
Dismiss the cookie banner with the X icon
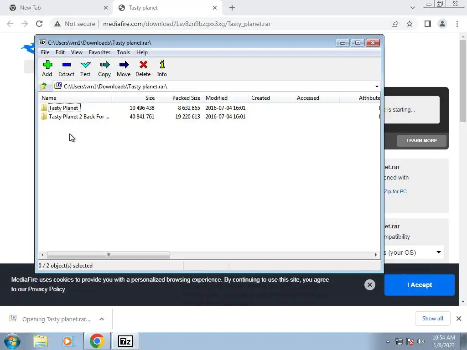click(x=369, y=285)
